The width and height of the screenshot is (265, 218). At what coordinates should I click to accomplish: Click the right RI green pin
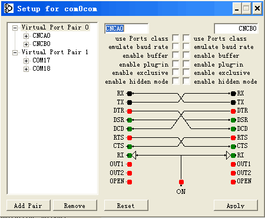tap(233, 156)
